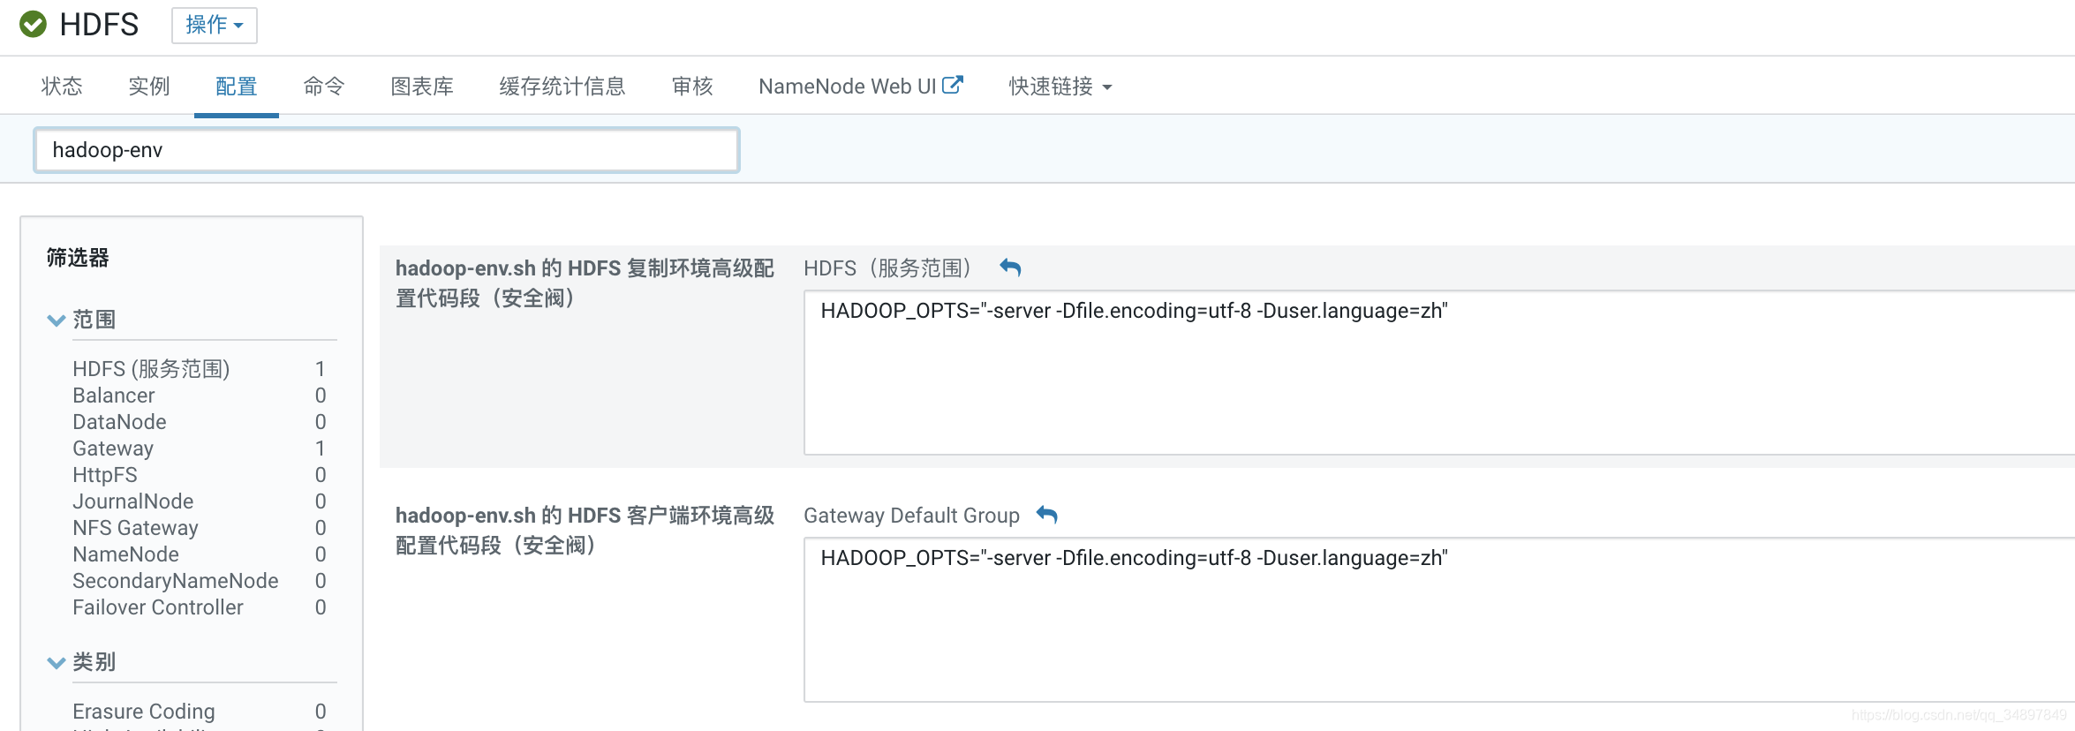The image size is (2075, 731).
Task: Click the HDFS service title
Action: pos(99,25)
